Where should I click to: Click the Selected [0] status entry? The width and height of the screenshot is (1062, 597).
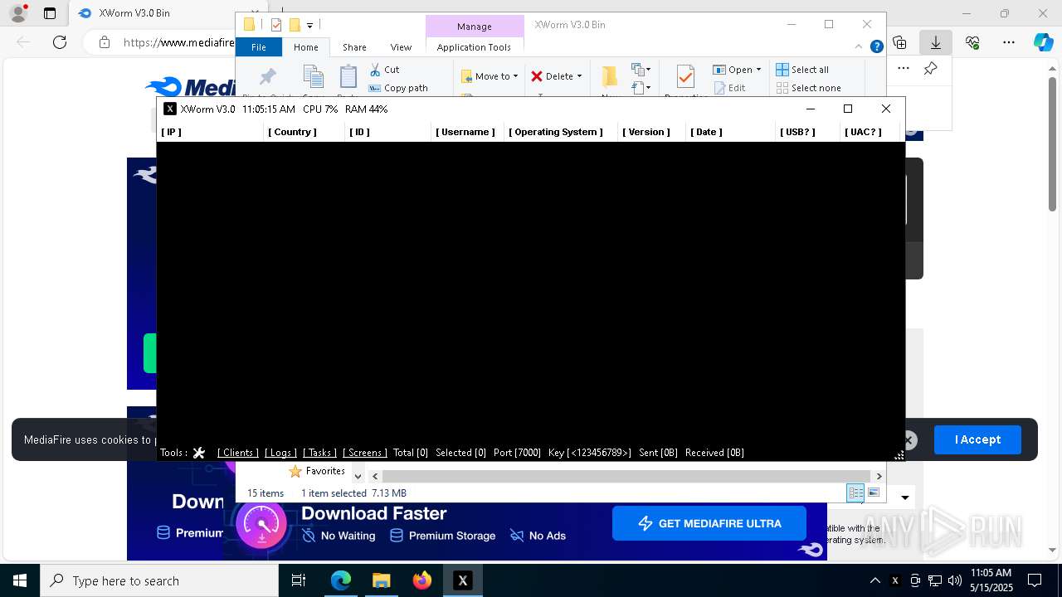pos(460,453)
